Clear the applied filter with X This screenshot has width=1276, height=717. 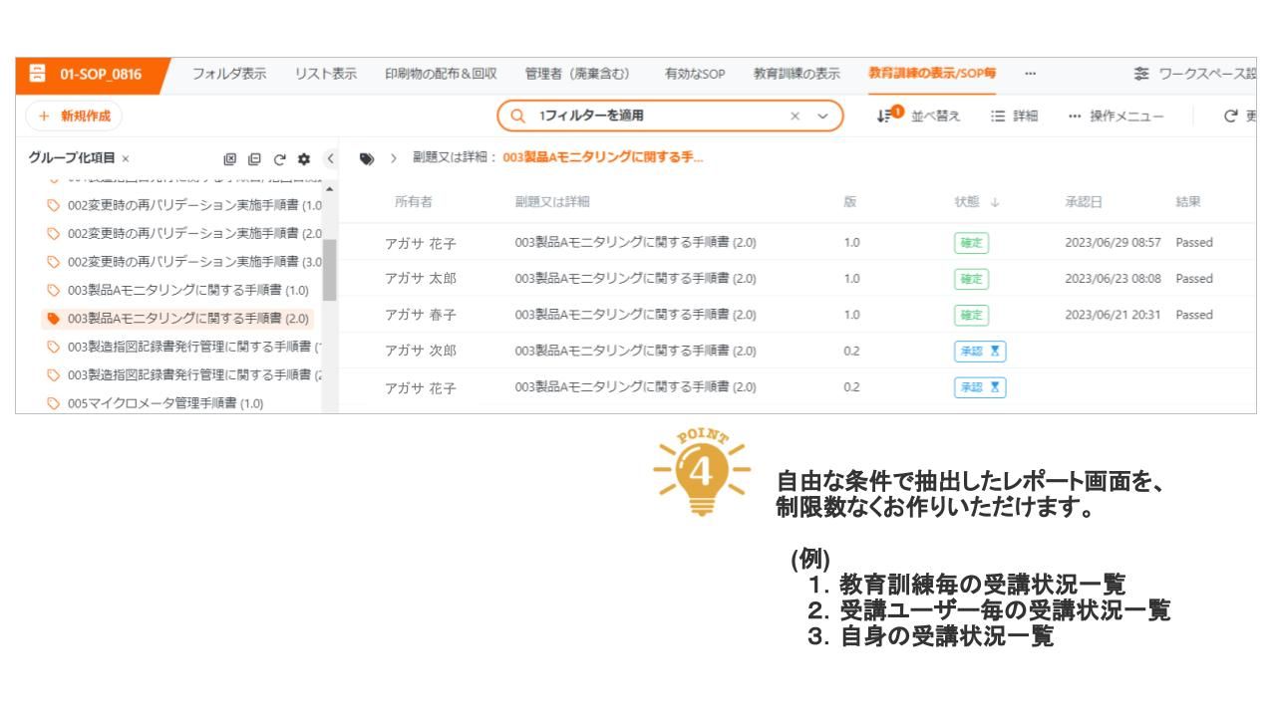[795, 117]
